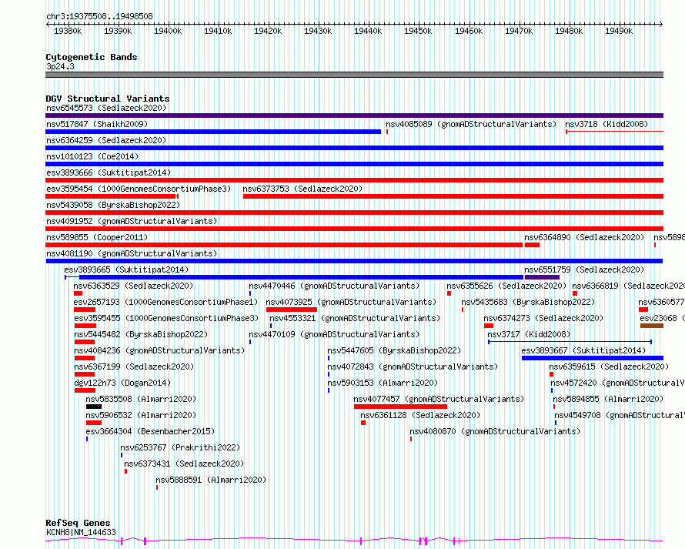Open the nsv5894855 (Almarri2020) label

pyautogui.click(x=608, y=399)
